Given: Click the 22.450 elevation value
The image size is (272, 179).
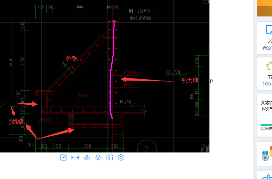Looking at the screenshot, I should [x=173, y=72].
